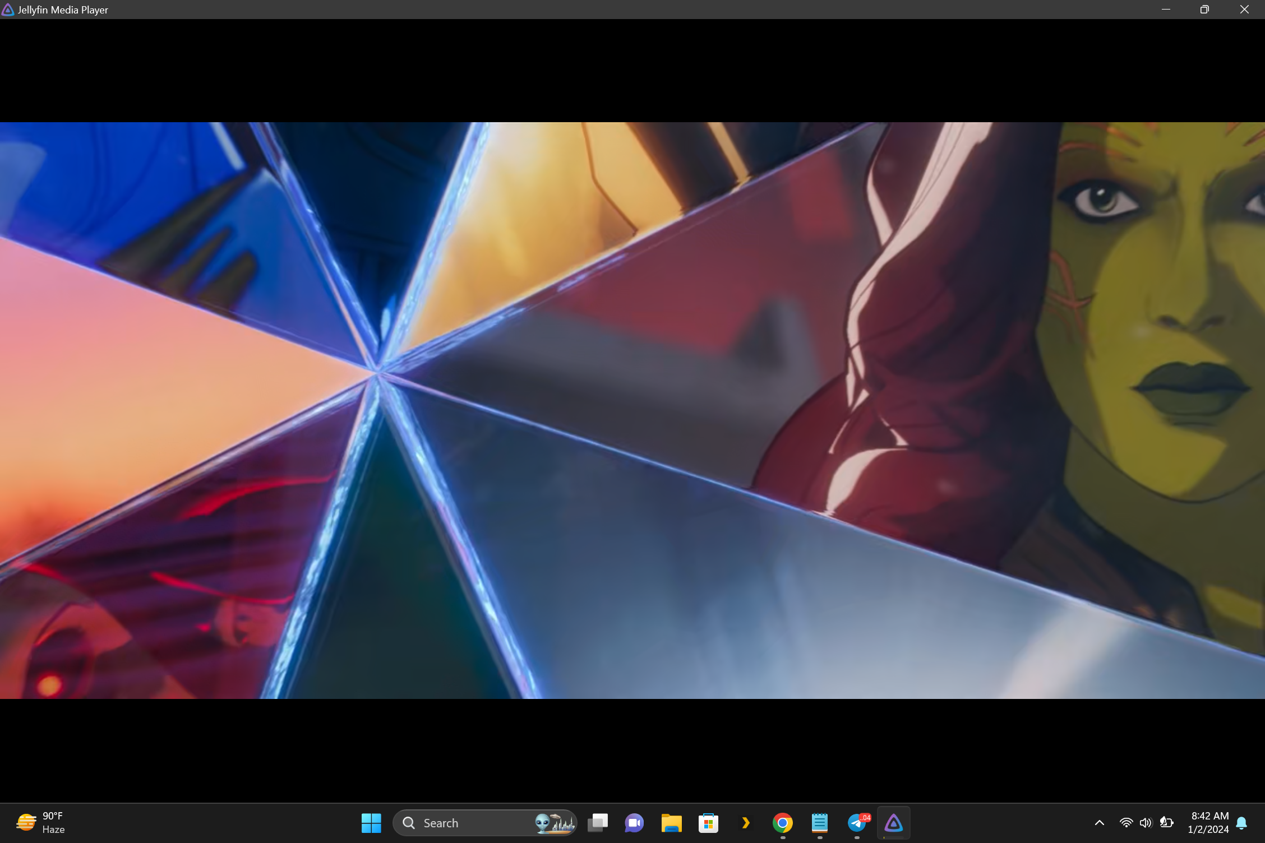Open the Wi-Fi network quick settings

click(x=1125, y=823)
